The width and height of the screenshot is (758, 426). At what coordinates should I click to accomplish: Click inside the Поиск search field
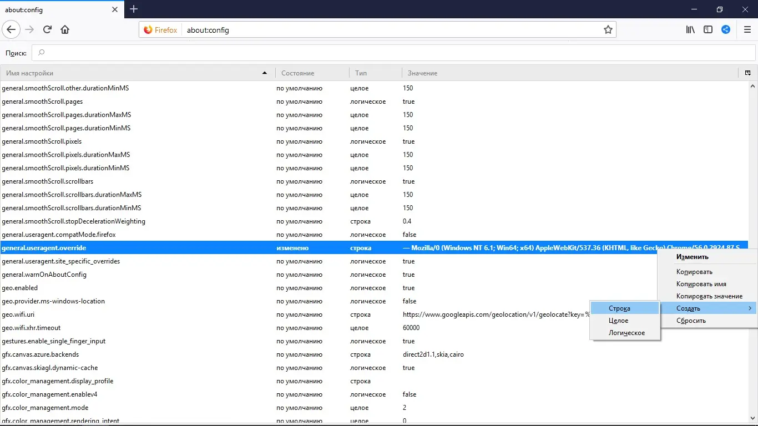tap(222, 53)
